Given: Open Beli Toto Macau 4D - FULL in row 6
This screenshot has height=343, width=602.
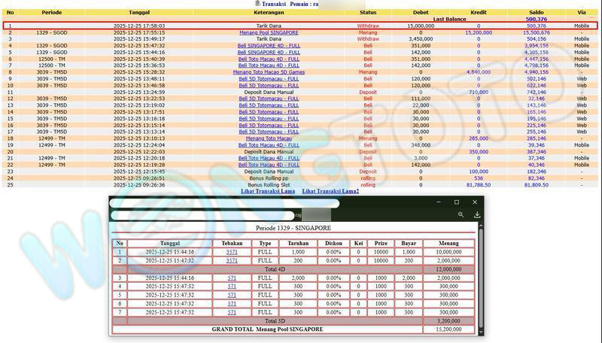Looking at the screenshot, I should (x=269, y=59).
